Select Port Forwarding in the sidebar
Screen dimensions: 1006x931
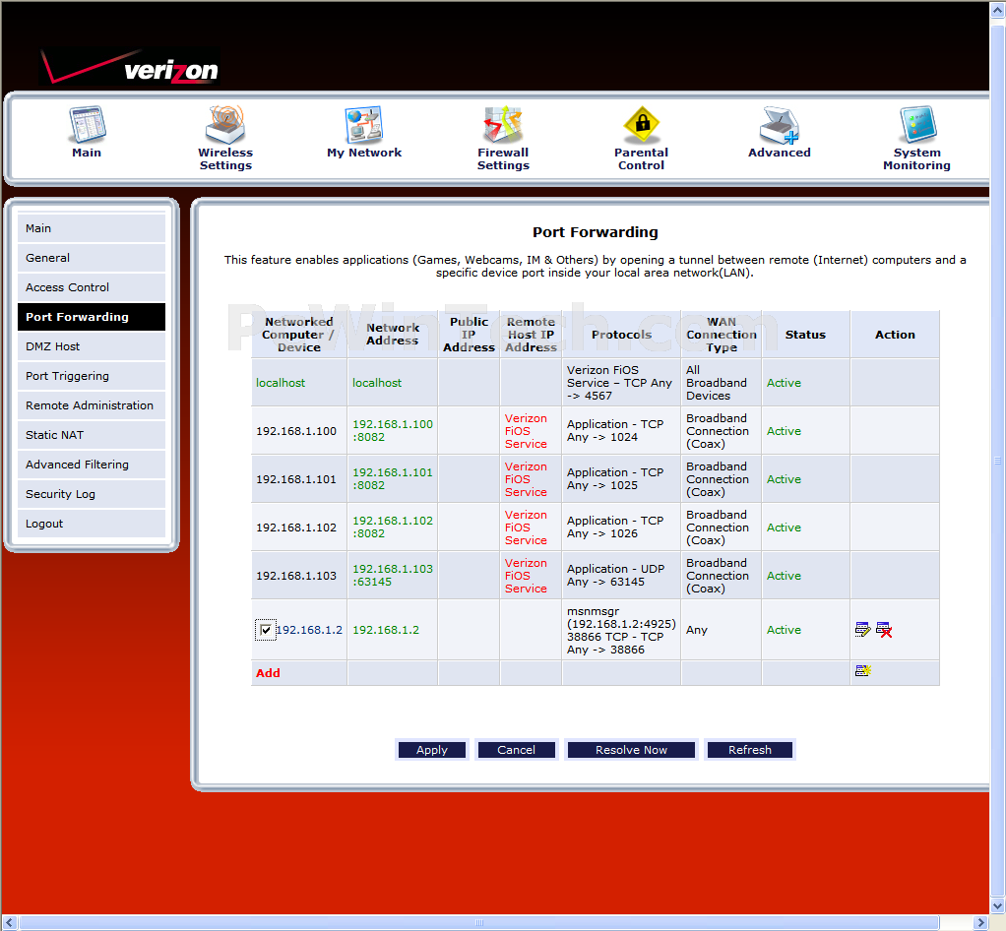(92, 317)
